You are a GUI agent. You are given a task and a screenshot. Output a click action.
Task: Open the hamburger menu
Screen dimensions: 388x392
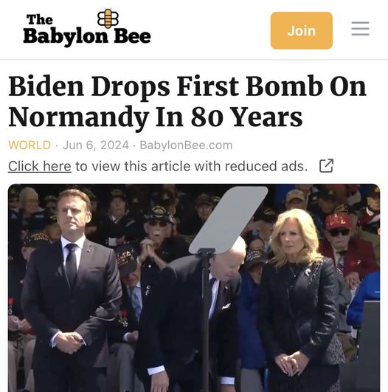coord(360,29)
